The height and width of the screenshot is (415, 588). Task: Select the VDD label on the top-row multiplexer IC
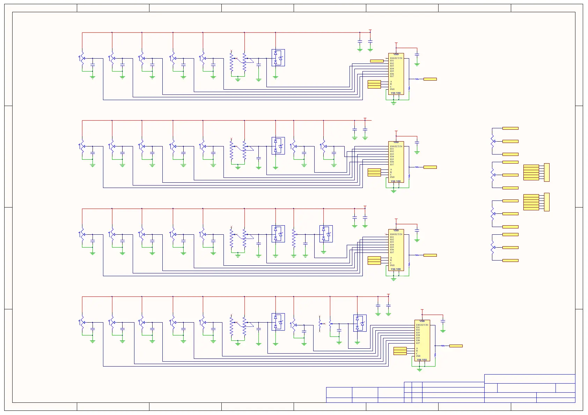[x=396, y=54]
